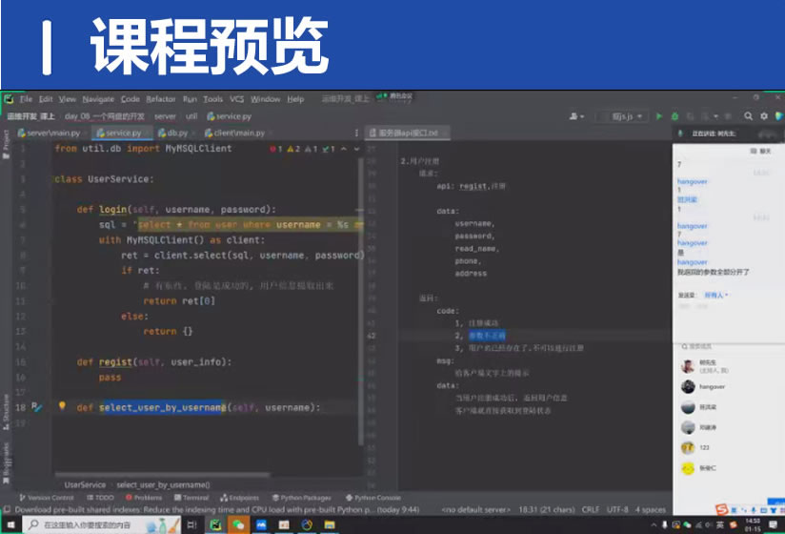The width and height of the screenshot is (785, 534).
Task: Open IDE settings gear icon
Action: (x=764, y=116)
